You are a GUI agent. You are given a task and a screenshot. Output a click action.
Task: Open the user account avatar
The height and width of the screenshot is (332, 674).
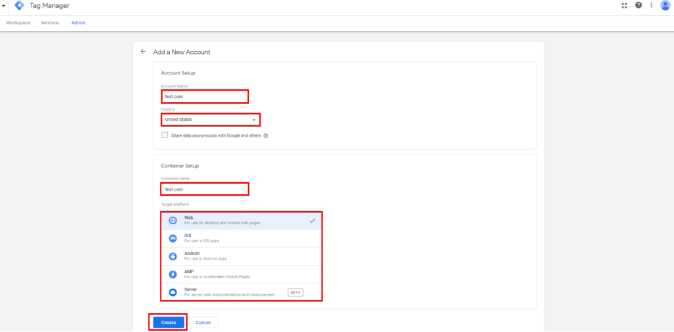tap(665, 5)
